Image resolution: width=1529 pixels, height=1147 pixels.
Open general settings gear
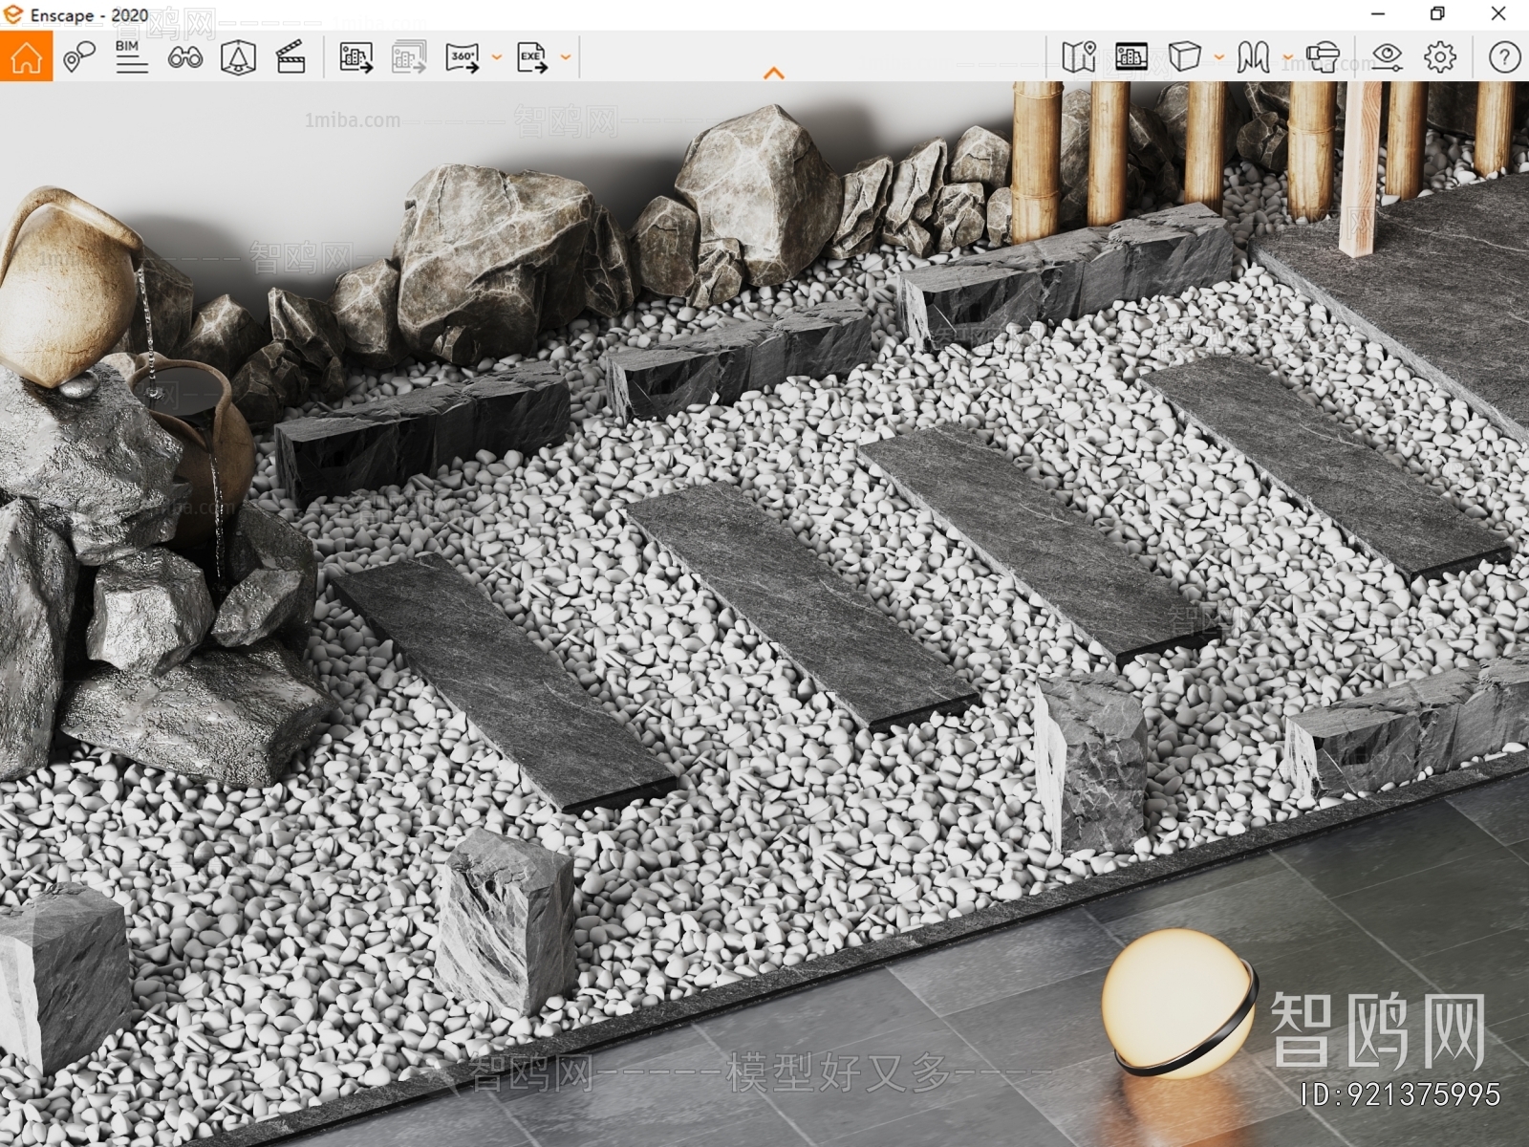coord(1440,57)
